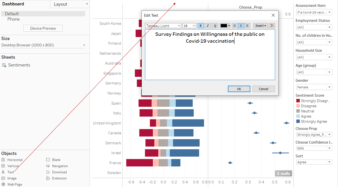Open the font size dropdown showing 15
The image size is (338, 187).
click(189, 26)
